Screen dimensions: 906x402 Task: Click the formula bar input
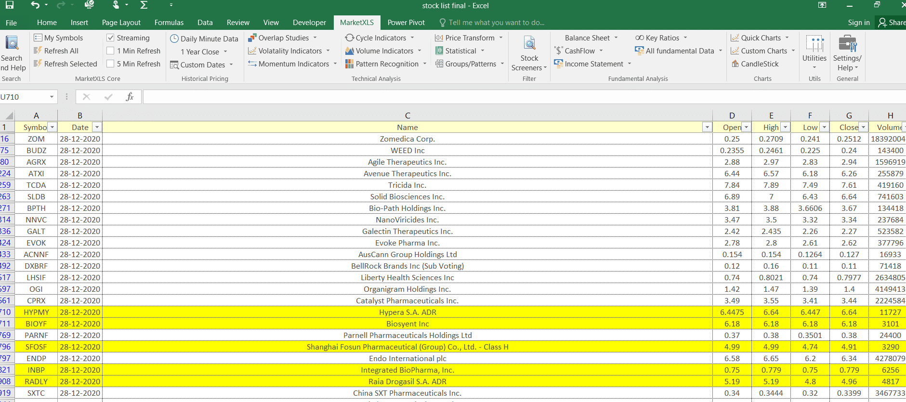[524, 97]
